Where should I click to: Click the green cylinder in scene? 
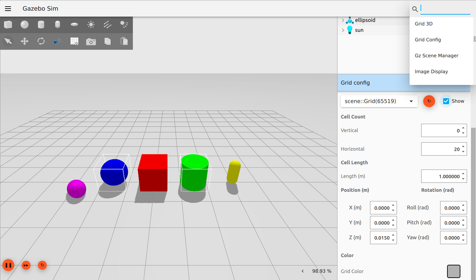195,173
